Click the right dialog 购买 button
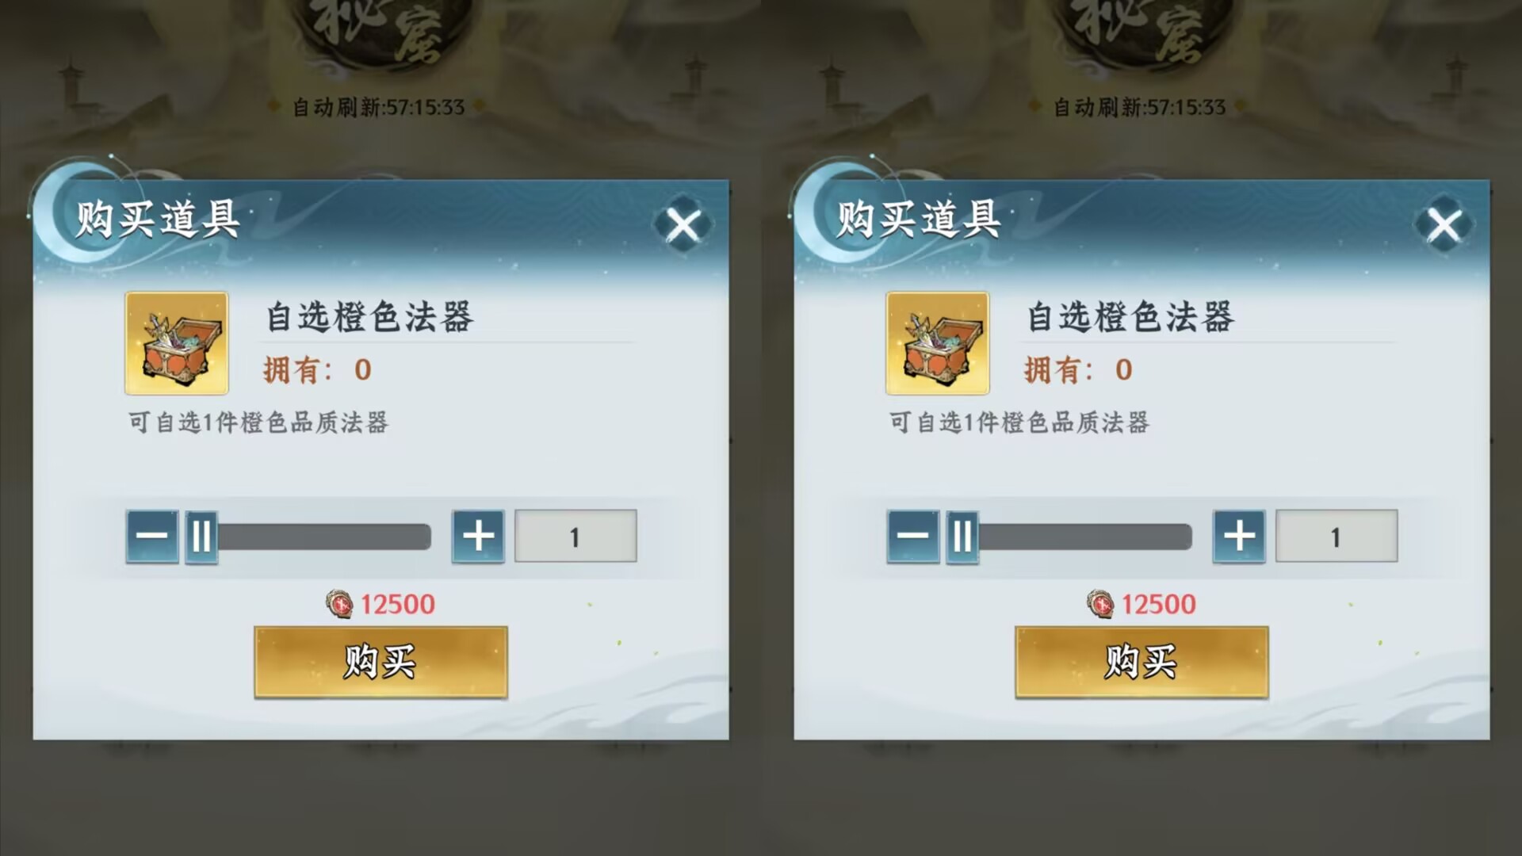1522x856 pixels. click(x=1141, y=662)
